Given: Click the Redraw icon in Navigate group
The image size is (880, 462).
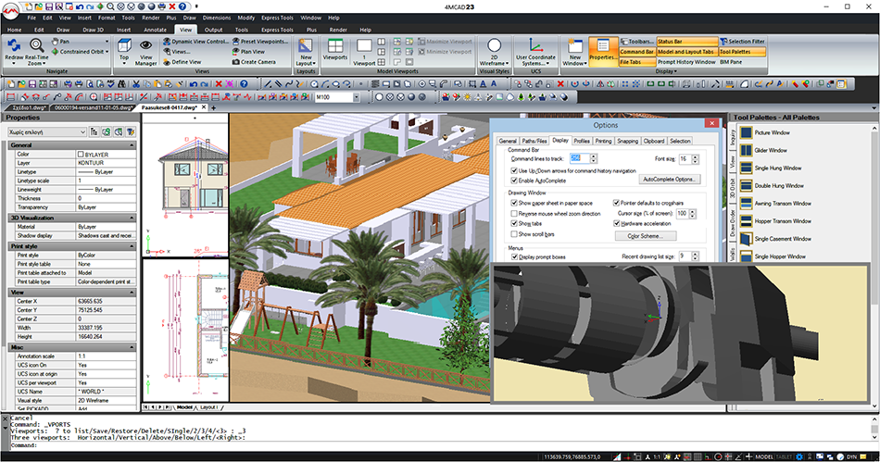Looking at the screenshot, I should tap(15, 45).
